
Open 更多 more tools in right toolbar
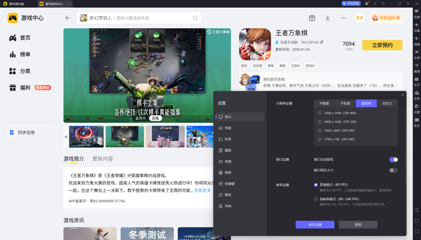pyautogui.click(x=417, y=122)
